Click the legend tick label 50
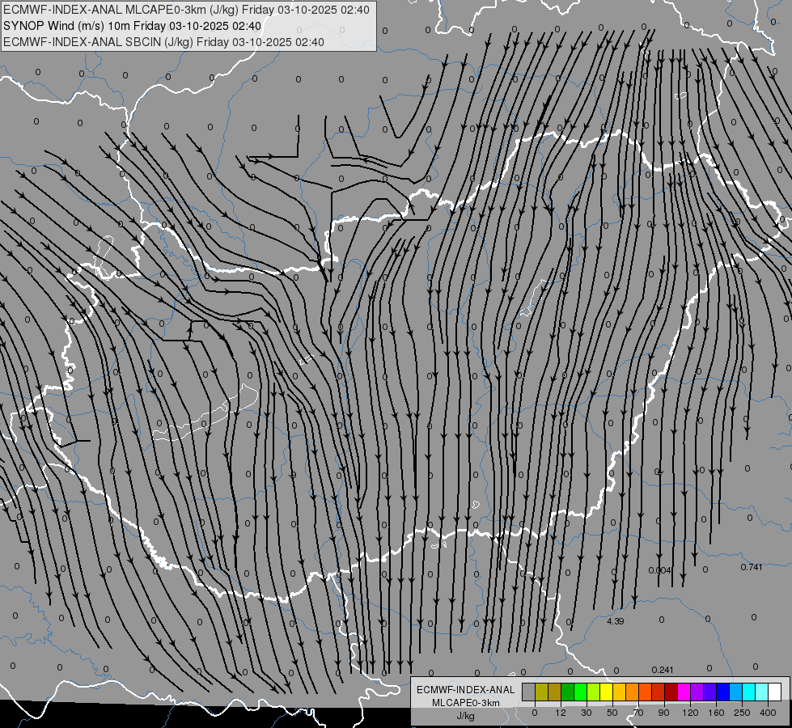Image resolution: width=792 pixels, height=728 pixels. [x=612, y=713]
